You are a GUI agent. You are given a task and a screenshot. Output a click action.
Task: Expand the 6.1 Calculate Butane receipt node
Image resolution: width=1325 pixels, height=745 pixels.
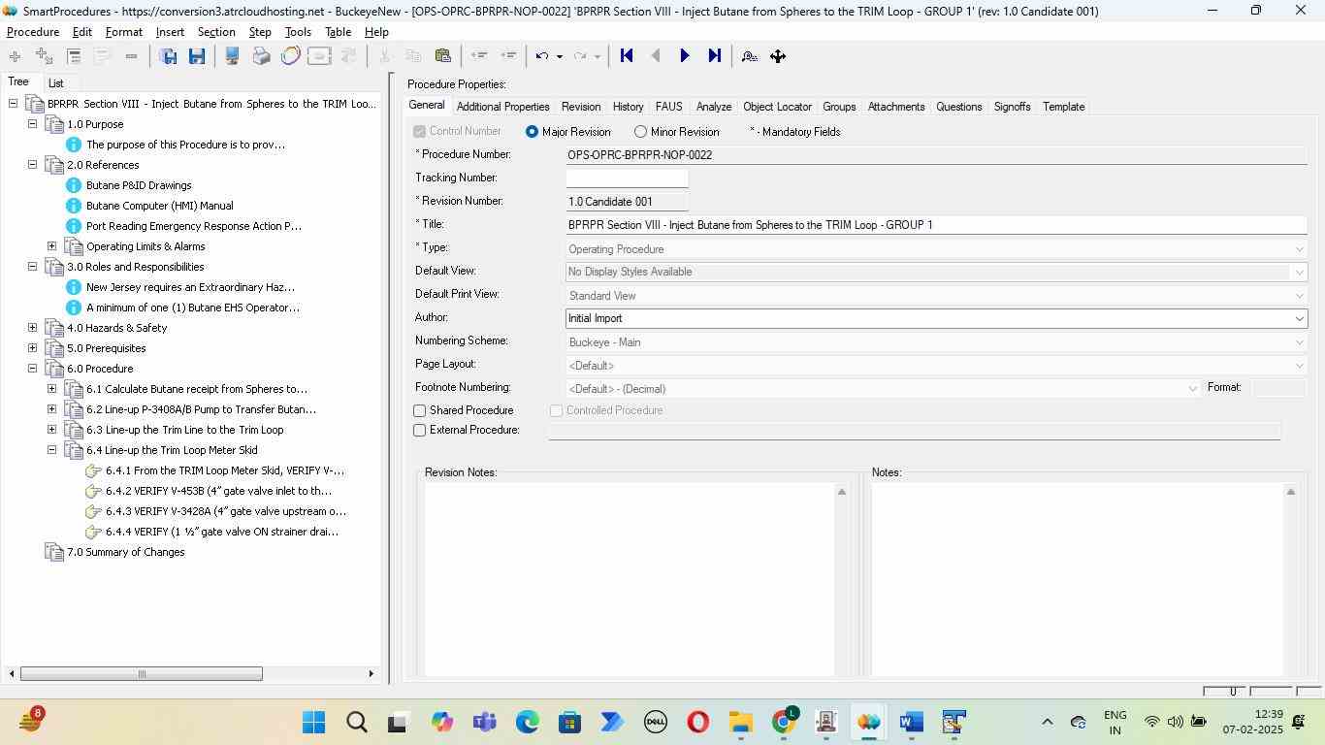tap(51, 389)
